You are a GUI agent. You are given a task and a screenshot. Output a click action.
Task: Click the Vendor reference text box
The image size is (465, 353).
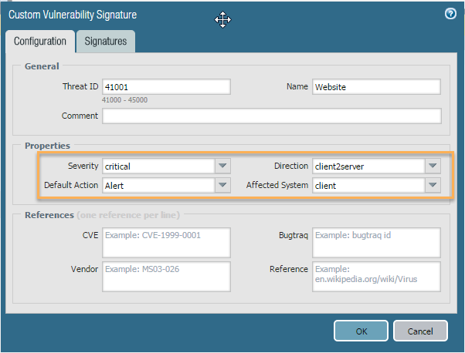(166, 276)
